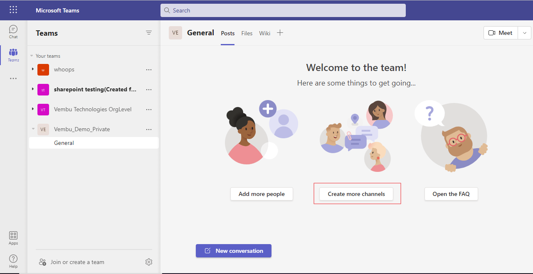Open the Meet dropdown arrow
The image size is (533, 274).
click(x=525, y=33)
